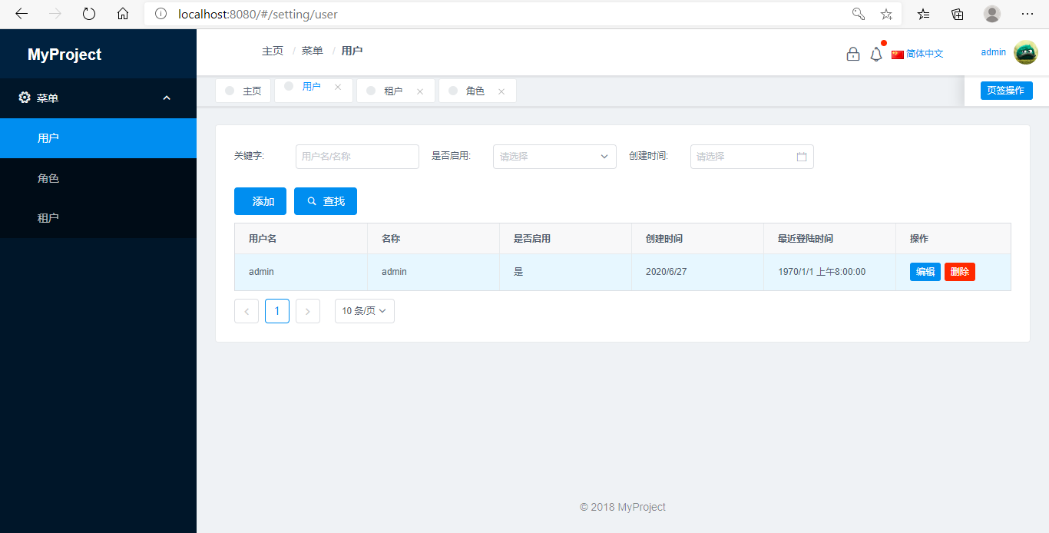Switch to the 角色 tab
1049x533 pixels.
[475, 91]
